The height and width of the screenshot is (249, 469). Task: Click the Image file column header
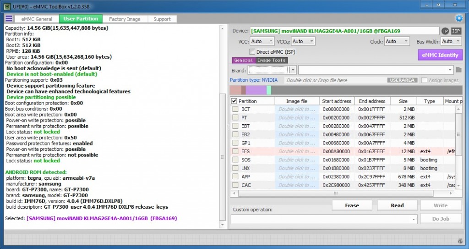point(297,101)
